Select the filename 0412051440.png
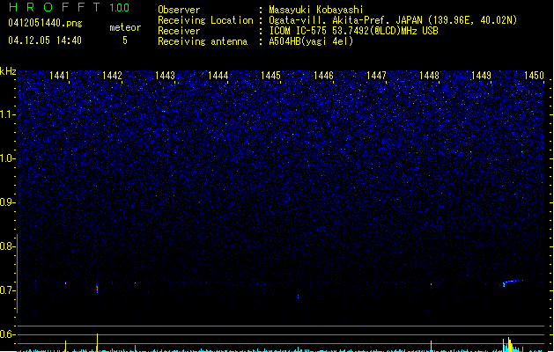 pos(45,23)
